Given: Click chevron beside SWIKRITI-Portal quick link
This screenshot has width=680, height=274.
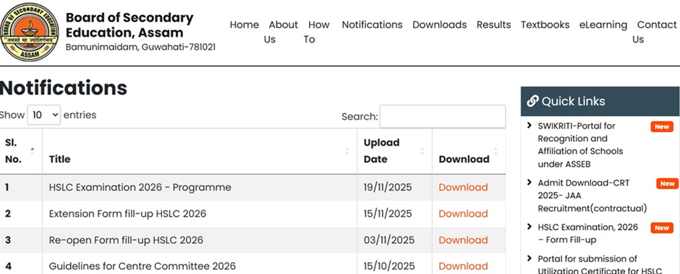Looking at the screenshot, I should click(530, 126).
